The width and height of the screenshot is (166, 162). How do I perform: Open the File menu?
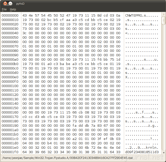[4, 9]
